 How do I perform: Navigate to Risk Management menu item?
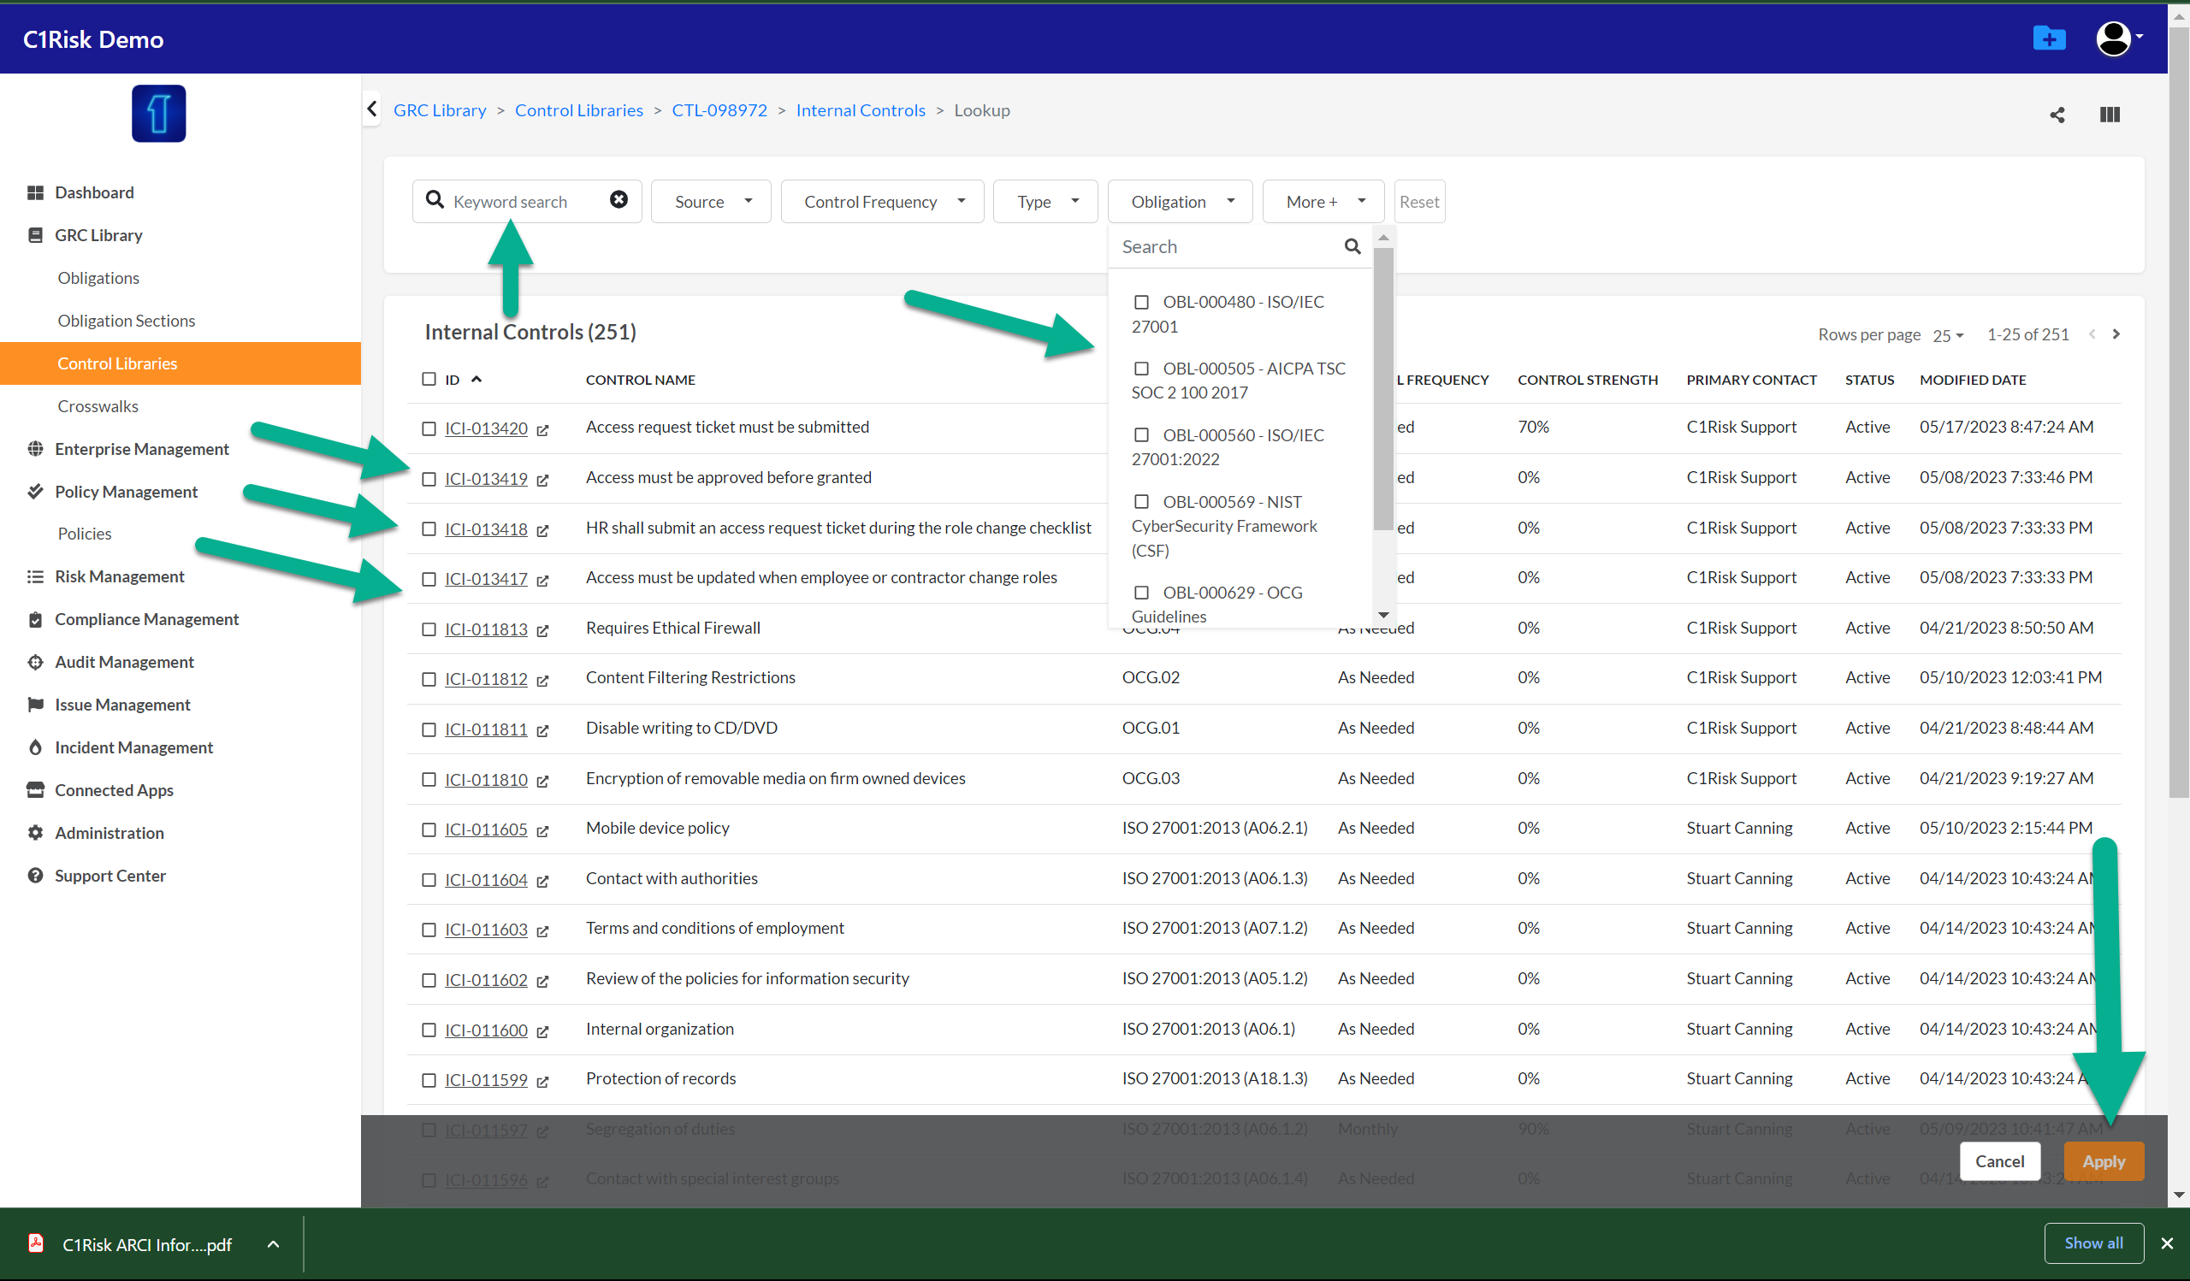click(119, 576)
